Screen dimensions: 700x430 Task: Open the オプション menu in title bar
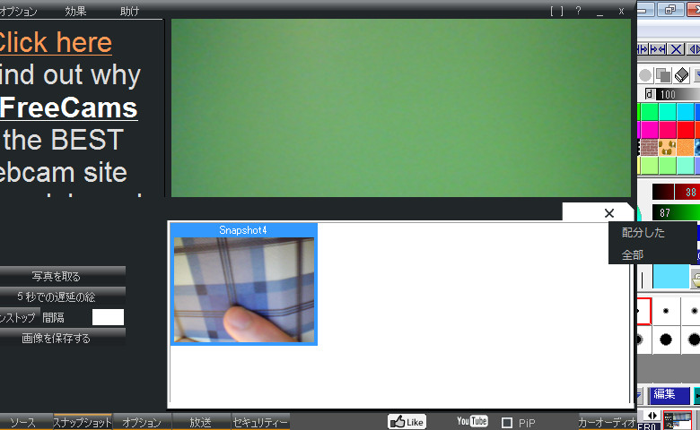tap(18, 11)
